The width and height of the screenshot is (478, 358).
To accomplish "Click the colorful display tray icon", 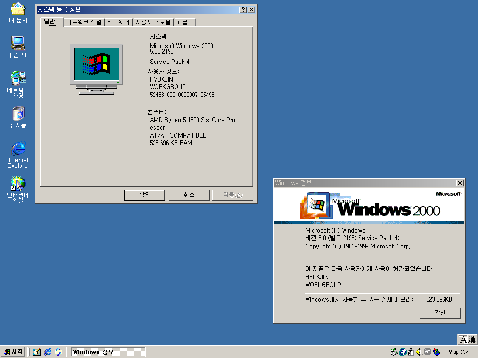I will point(436,352).
